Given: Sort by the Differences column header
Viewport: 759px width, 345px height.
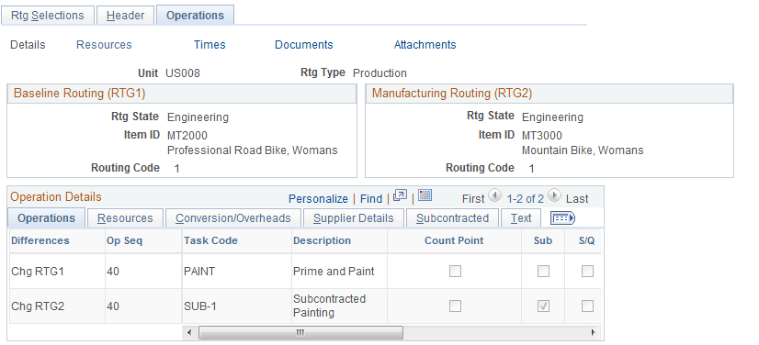Looking at the screenshot, I should click(x=40, y=240).
